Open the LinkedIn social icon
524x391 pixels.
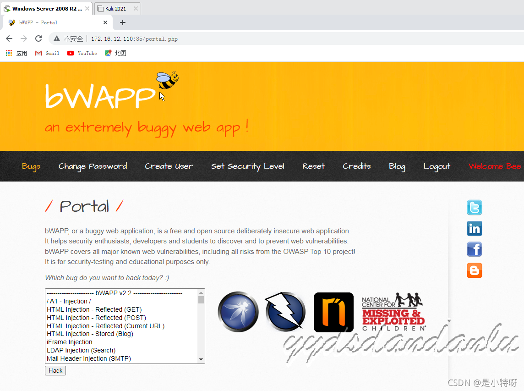(474, 229)
